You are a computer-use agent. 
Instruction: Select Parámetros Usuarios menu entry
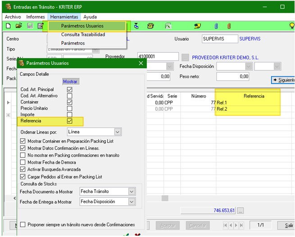87,26
